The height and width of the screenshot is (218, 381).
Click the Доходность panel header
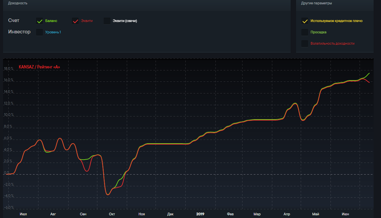point(18,3)
